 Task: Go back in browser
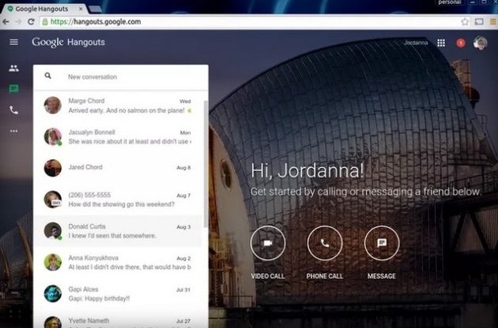coord(6,22)
